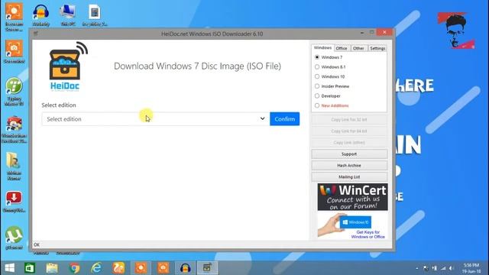Click the orange camera icon in taskbar

pos(163,268)
